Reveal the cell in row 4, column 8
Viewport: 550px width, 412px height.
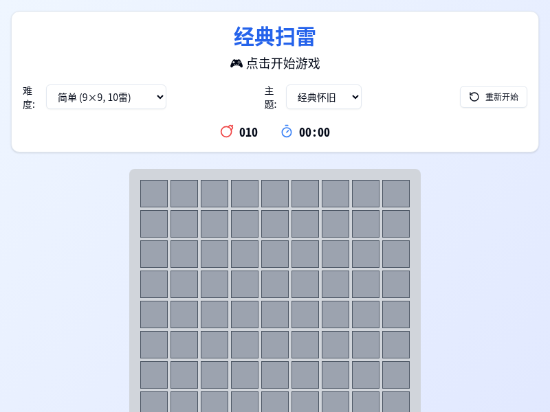366,284
